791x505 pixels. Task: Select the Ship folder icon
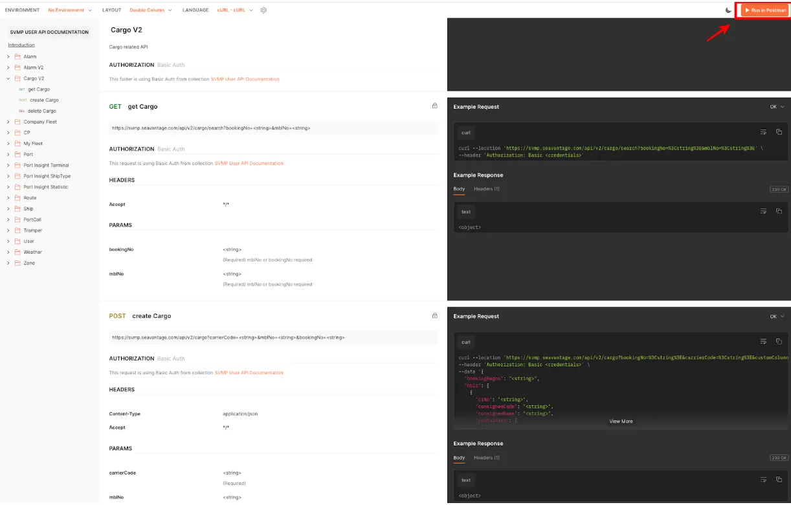pyautogui.click(x=17, y=208)
